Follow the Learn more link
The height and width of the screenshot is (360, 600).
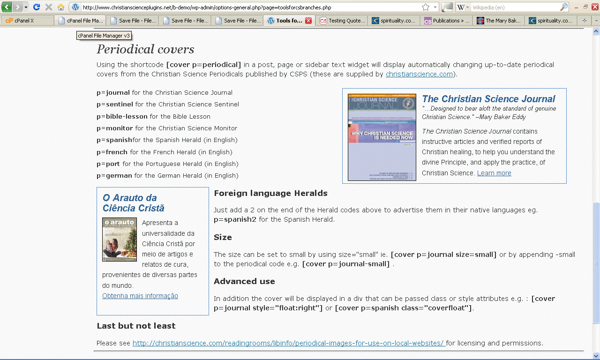(494, 173)
